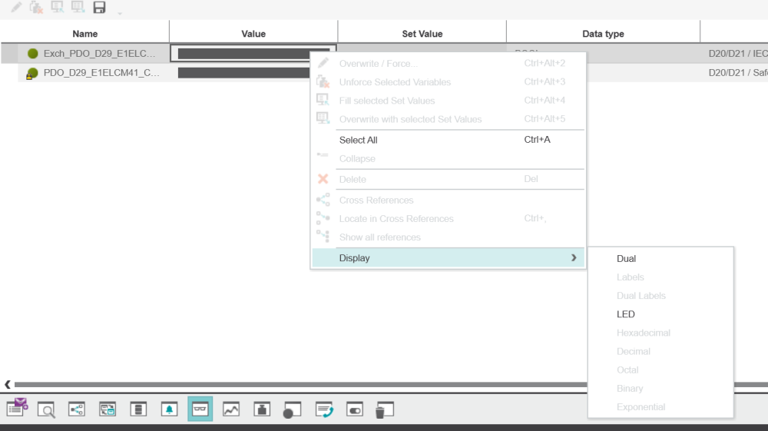The image size is (768, 431).
Task: Open the database cylinder panel icon
Action: pyautogui.click(x=138, y=409)
